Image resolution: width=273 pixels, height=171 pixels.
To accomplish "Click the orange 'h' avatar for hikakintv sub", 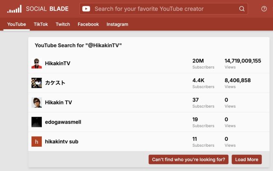I will [x=37, y=142].
